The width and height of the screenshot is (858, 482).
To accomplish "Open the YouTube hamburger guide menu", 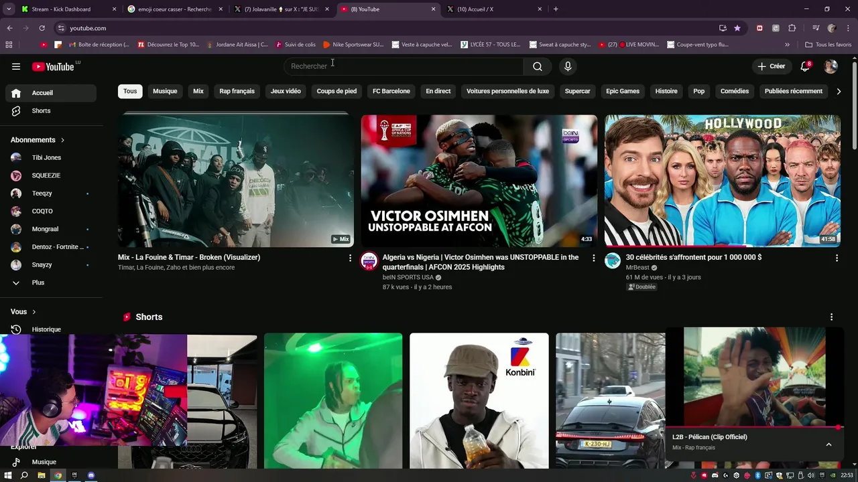I will tap(16, 66).
